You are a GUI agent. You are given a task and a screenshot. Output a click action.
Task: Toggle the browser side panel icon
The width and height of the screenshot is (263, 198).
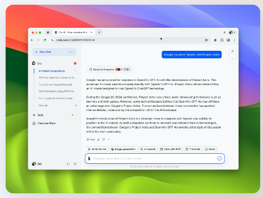(x=228, y=40)
